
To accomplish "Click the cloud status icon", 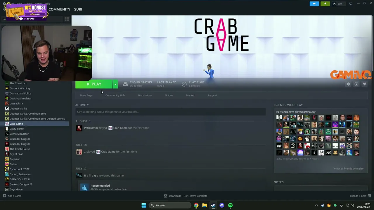I will 125,84.
